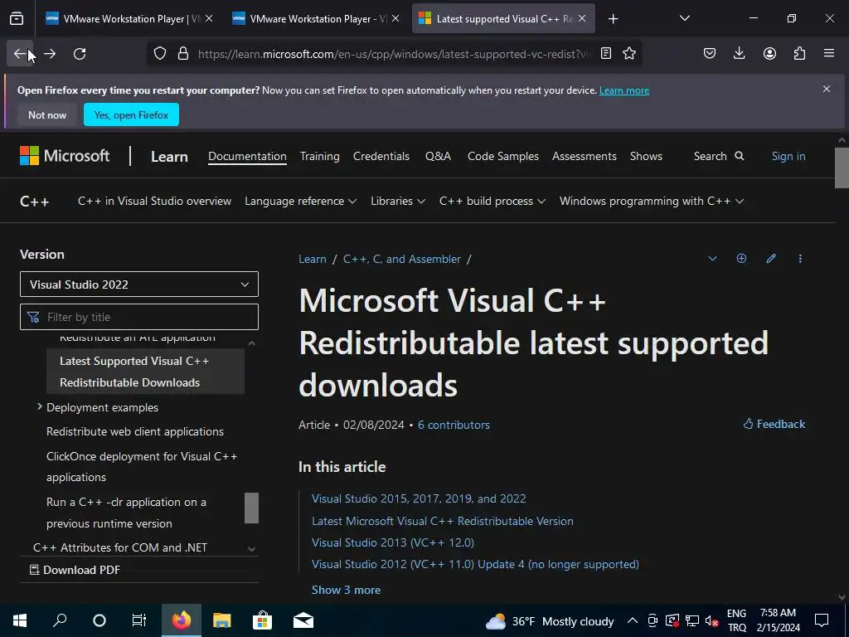
Task: Jump to Visual Studio 2013 (VC++ 12.0) section
Action: tap(392, 542)
